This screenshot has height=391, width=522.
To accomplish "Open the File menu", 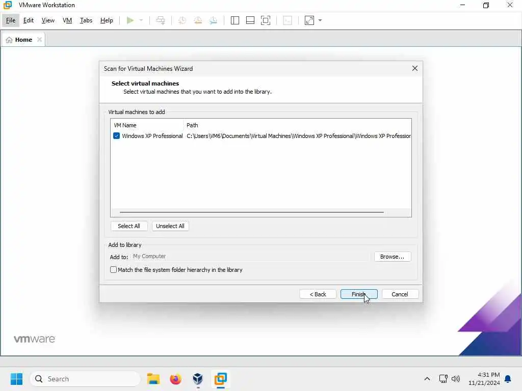I will (x=11, y=20).
